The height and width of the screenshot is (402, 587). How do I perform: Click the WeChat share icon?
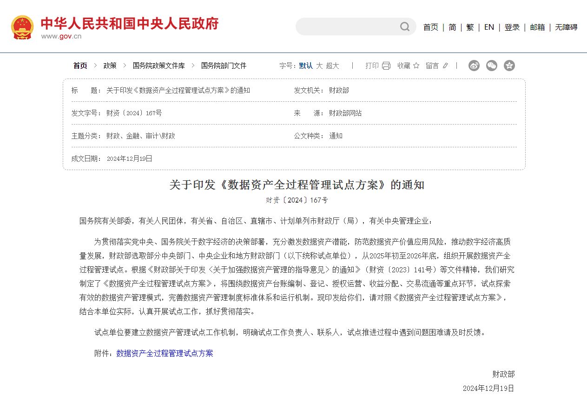click(491, 66)
